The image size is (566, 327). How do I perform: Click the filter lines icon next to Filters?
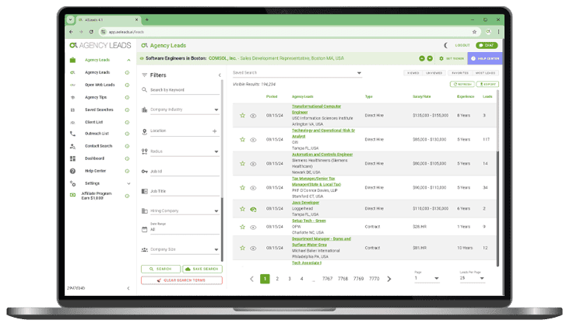144,75
